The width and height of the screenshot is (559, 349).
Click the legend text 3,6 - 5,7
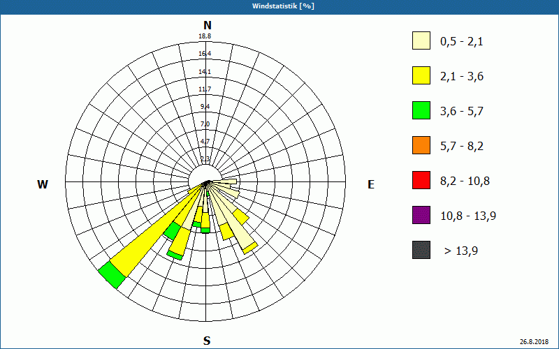462,112
